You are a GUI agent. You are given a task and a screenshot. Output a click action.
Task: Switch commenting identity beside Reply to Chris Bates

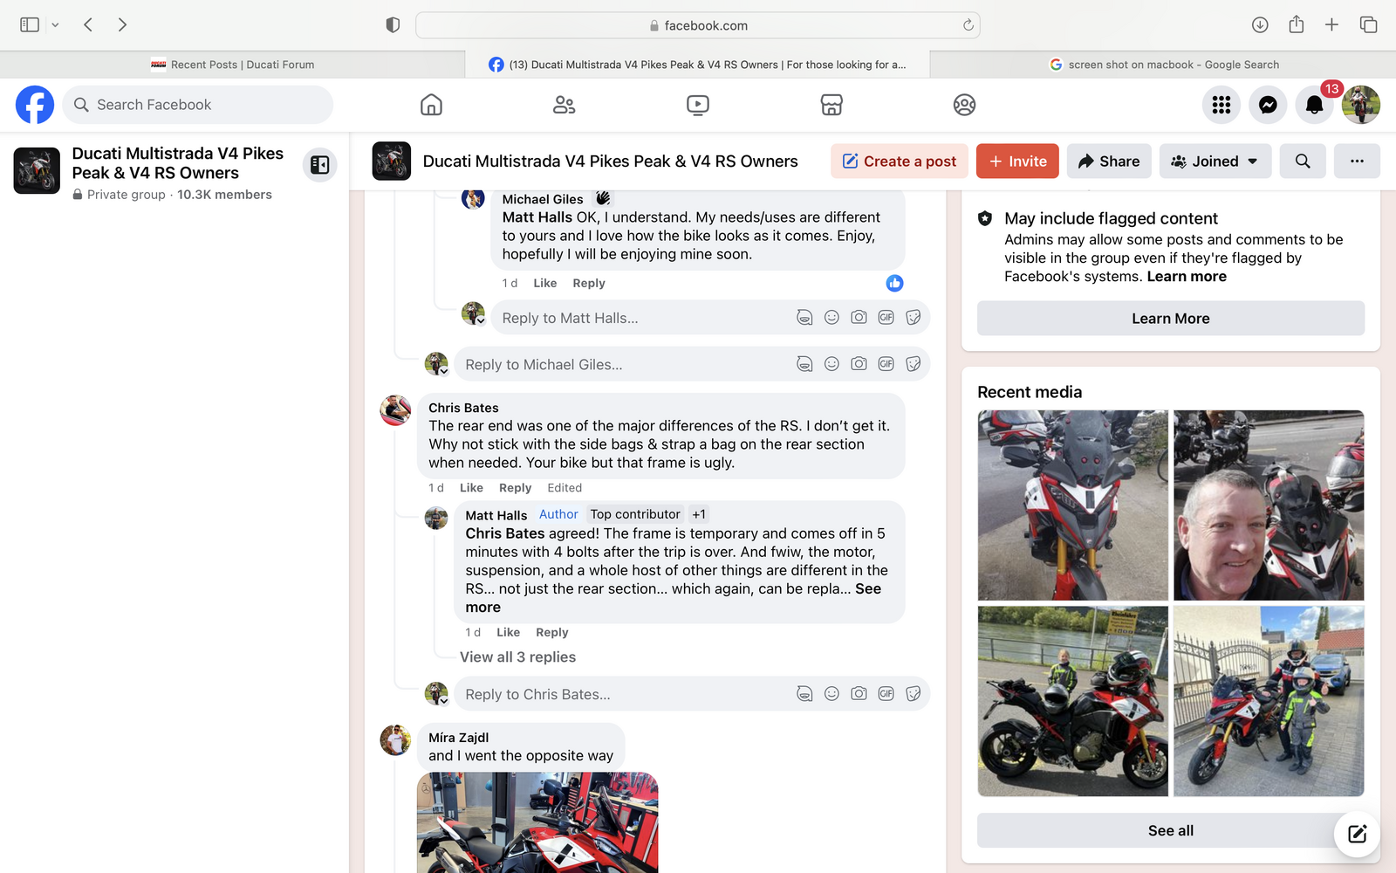point(436,693)
